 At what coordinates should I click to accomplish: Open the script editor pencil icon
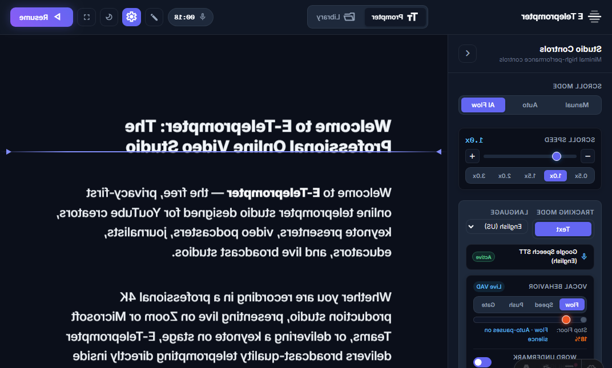coord(154,17)
